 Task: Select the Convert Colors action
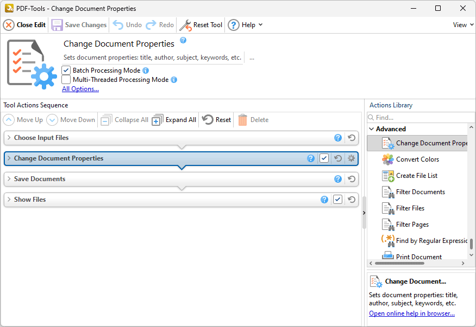(x=417, y=159)
